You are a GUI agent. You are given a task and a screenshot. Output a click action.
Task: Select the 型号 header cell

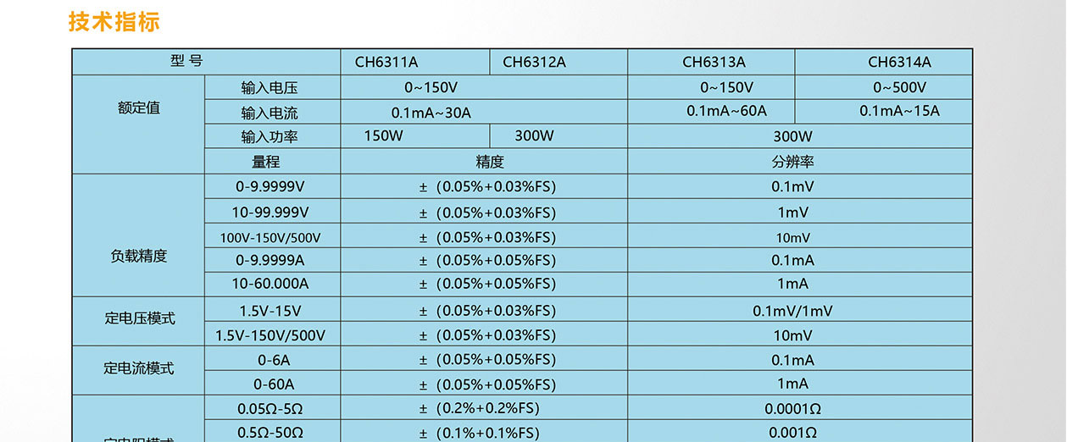pos(186,61)
